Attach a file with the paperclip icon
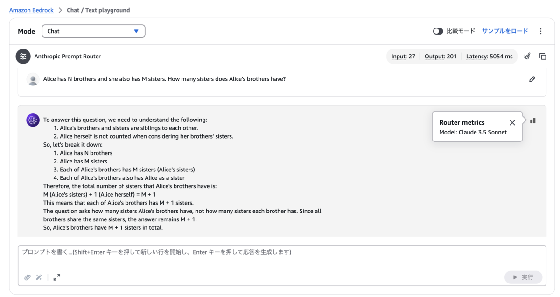The height and width of the screenshot is (297, 560). tap(28, 277)
